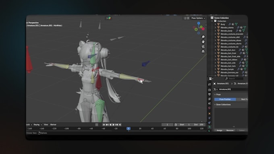The image size is (274, 154).
Task: Click the Armature.001 data name field
Action: click(x=233, y=89)
